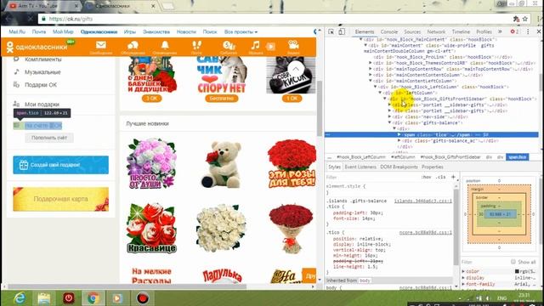This screenshot has width=544, height=306.
Task: Expand div class nav-side node
Action: pos(389,117)
